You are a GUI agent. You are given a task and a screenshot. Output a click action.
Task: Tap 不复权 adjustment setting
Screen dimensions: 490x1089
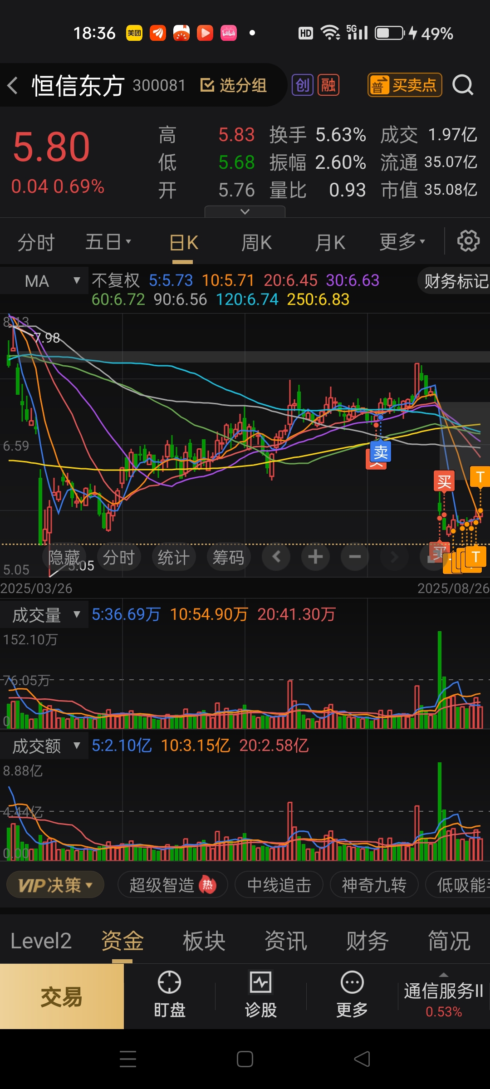click(116, 280)
